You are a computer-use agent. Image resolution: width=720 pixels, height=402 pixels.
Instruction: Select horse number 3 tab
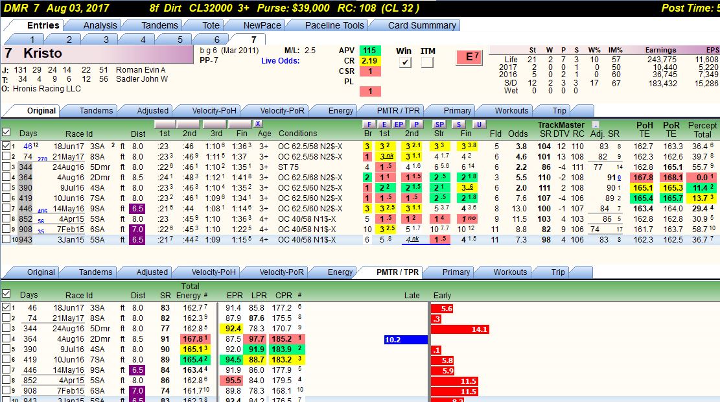click(x=106, y=40)
